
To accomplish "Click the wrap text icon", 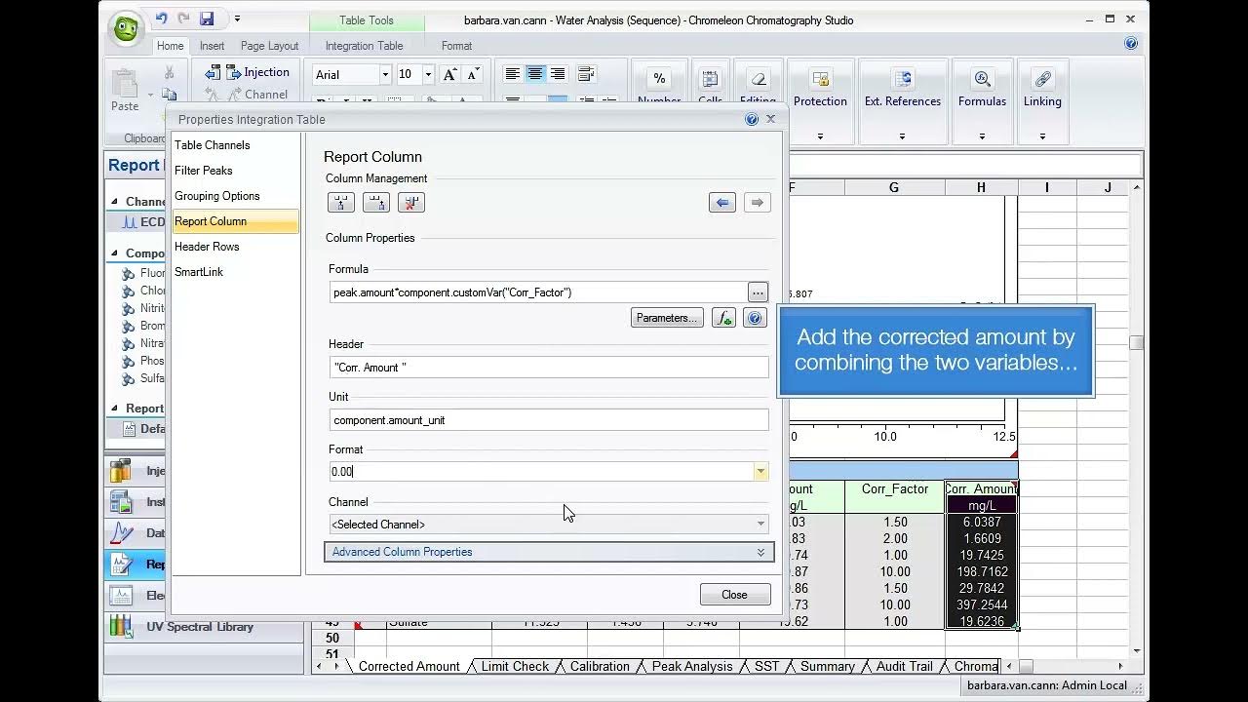I will coord(586,74).
